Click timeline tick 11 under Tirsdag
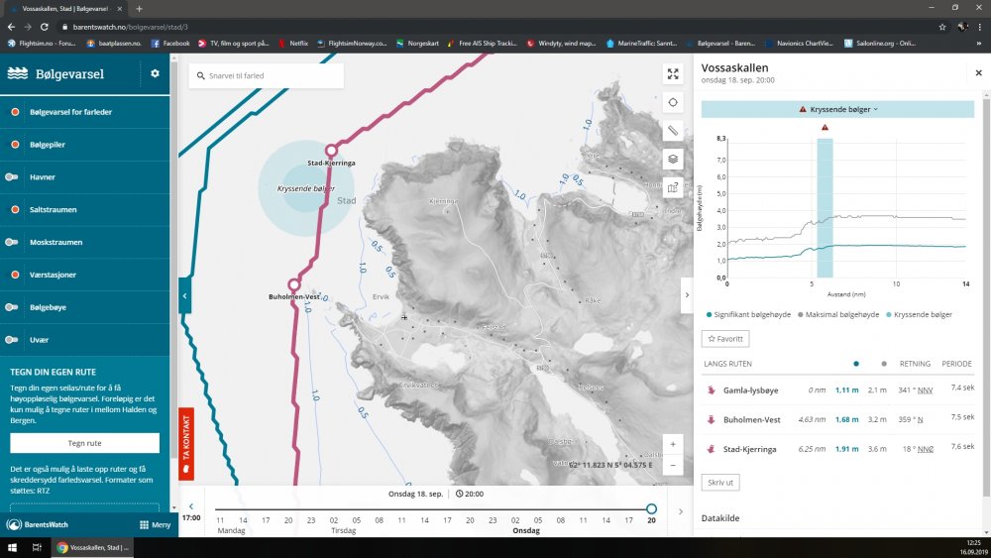Viewport: 991px width, 558px height. tap(402, 520)
